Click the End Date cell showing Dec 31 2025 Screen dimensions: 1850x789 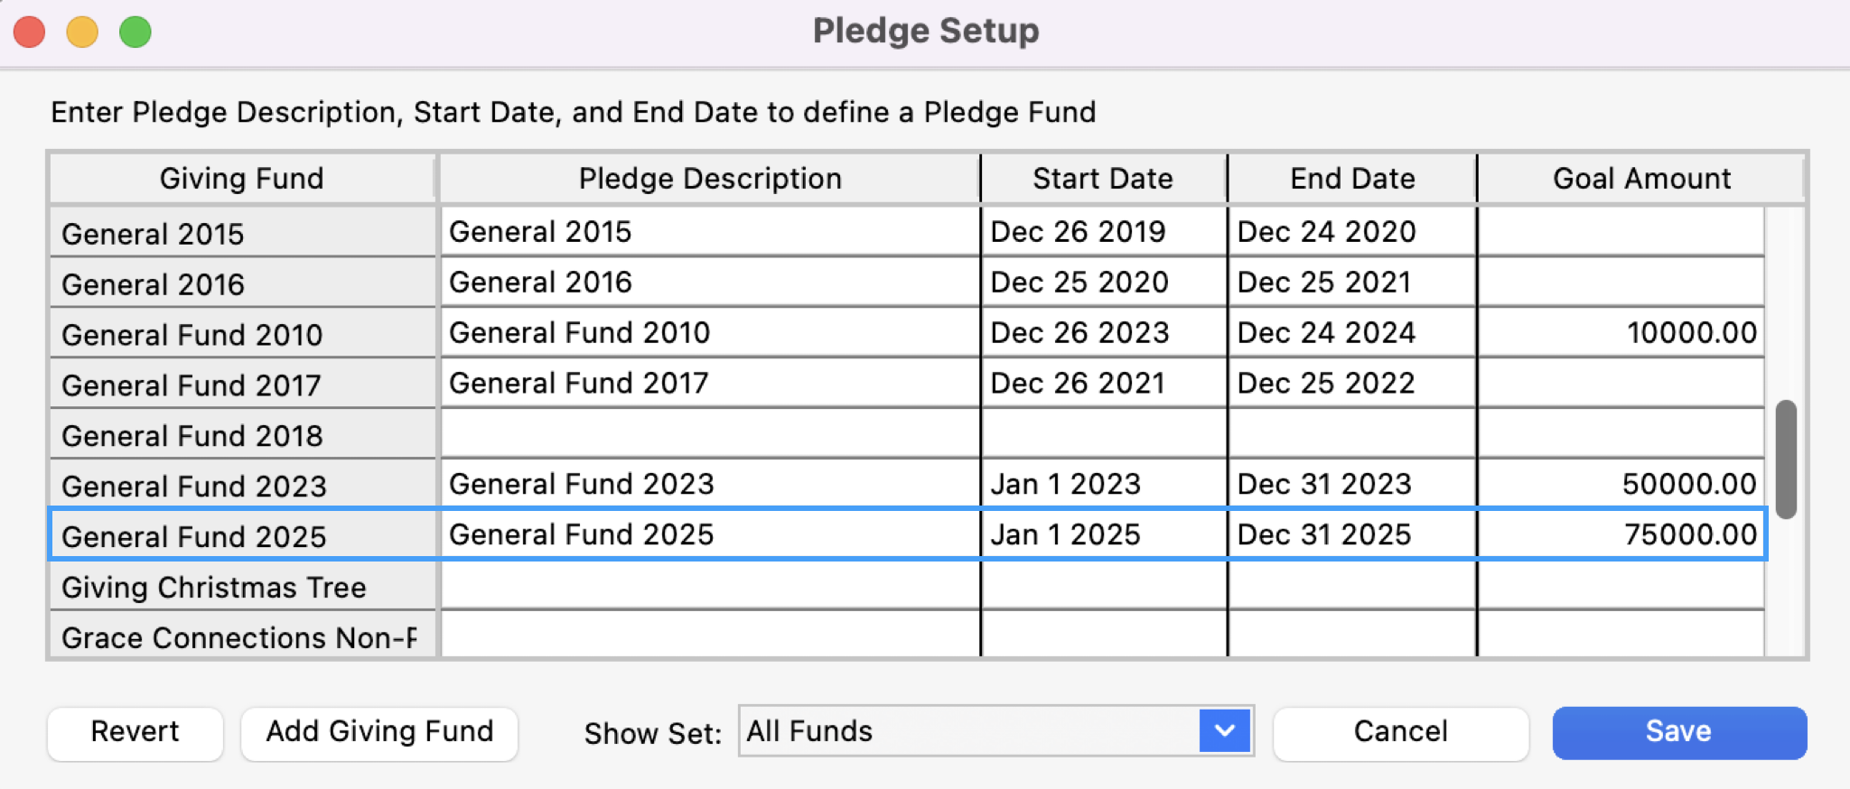pos(1350,534)
